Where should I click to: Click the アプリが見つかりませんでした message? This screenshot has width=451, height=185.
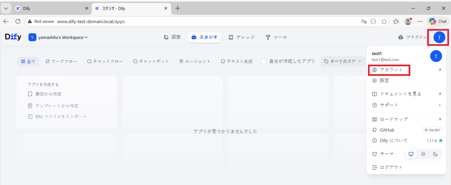225,131
